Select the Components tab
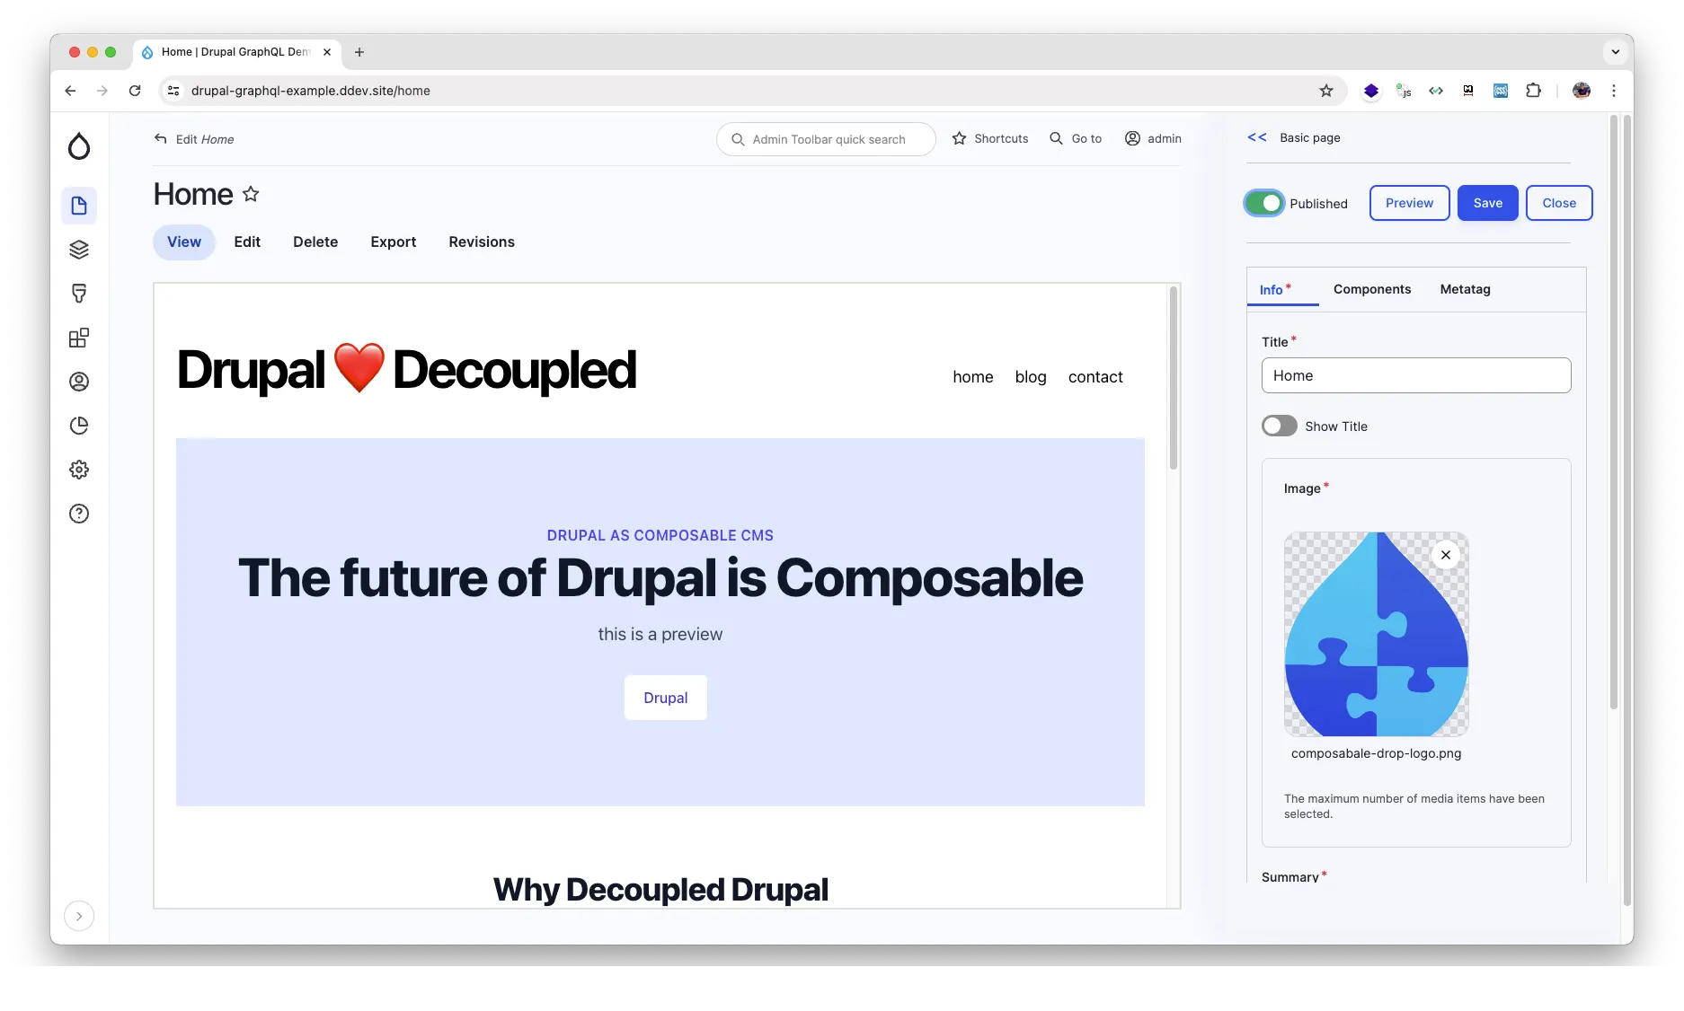The height and width of the screenshot is (1011, 1684). point(1372,289)
